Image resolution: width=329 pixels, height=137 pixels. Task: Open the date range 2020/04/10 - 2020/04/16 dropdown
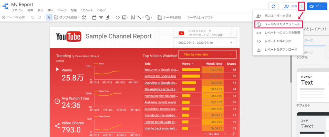(205, 43)
